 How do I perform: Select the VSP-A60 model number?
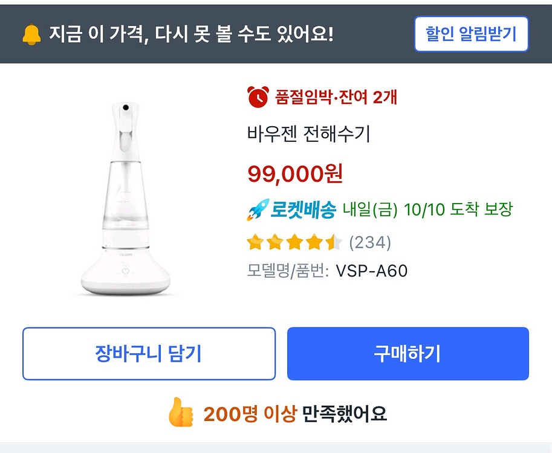pyautogui.click(x=372, y=271)
